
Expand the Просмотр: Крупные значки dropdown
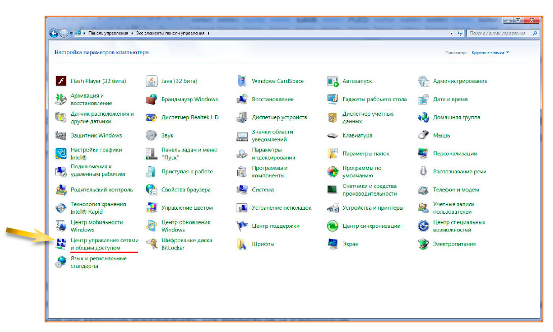pos(490,53)
